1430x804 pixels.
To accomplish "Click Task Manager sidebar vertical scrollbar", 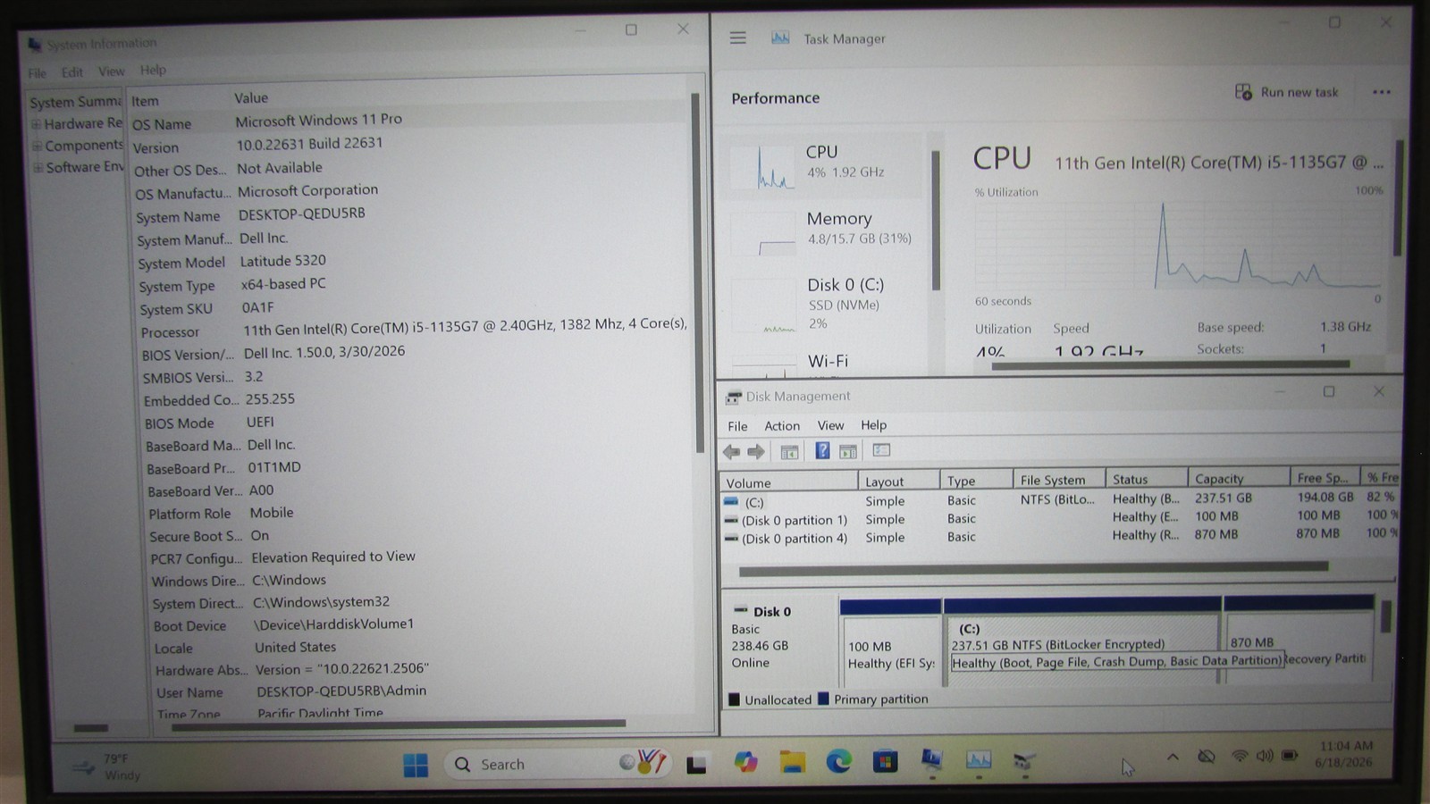I will 936,221.
